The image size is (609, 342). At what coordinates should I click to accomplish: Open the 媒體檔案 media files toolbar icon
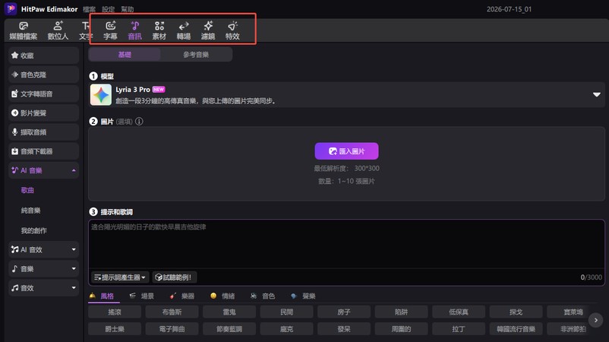tap(24, 30)
